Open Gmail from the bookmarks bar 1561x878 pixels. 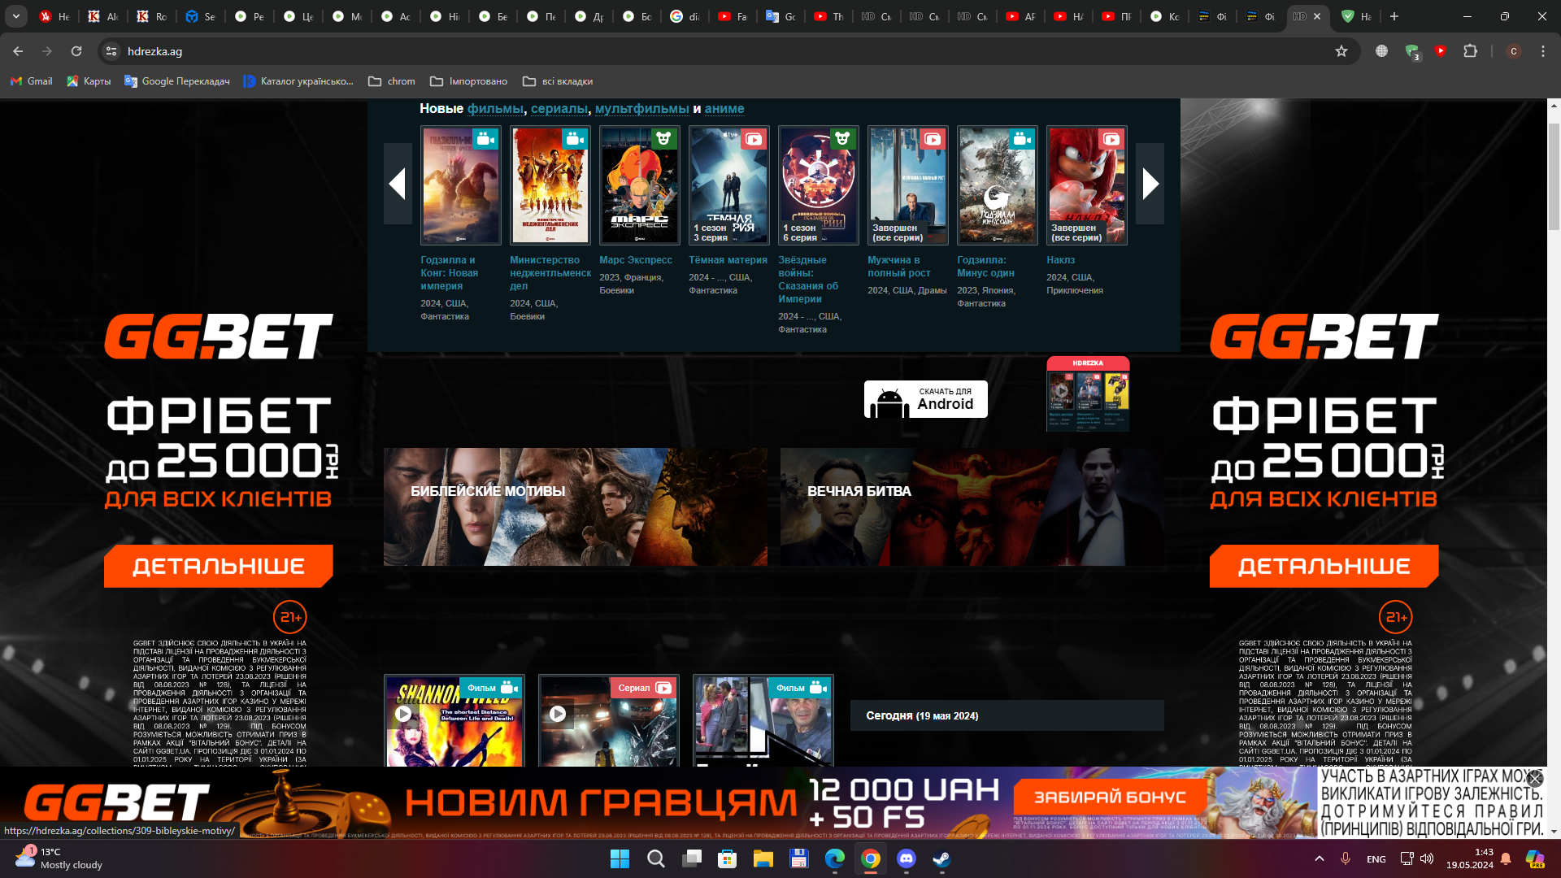coord(31,80)
